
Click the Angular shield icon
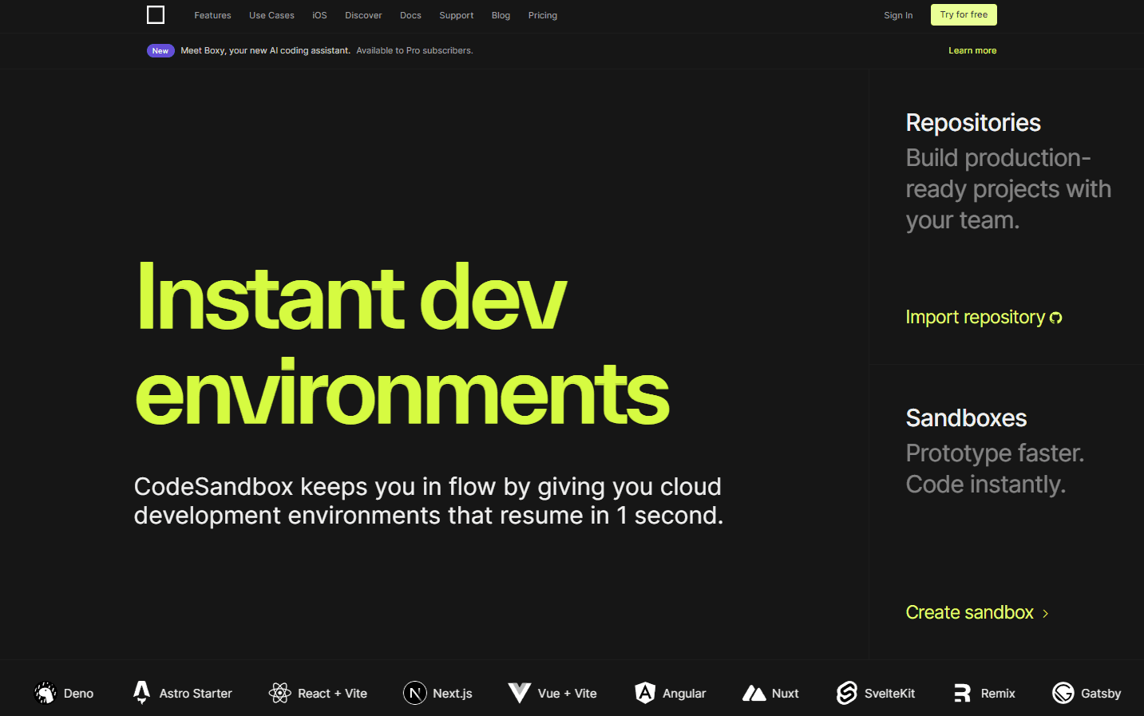645,693
